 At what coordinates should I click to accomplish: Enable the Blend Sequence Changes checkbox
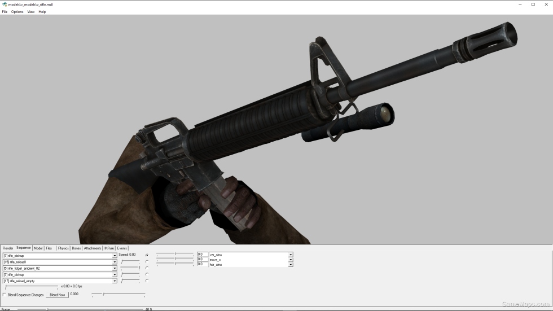(5, 295)
